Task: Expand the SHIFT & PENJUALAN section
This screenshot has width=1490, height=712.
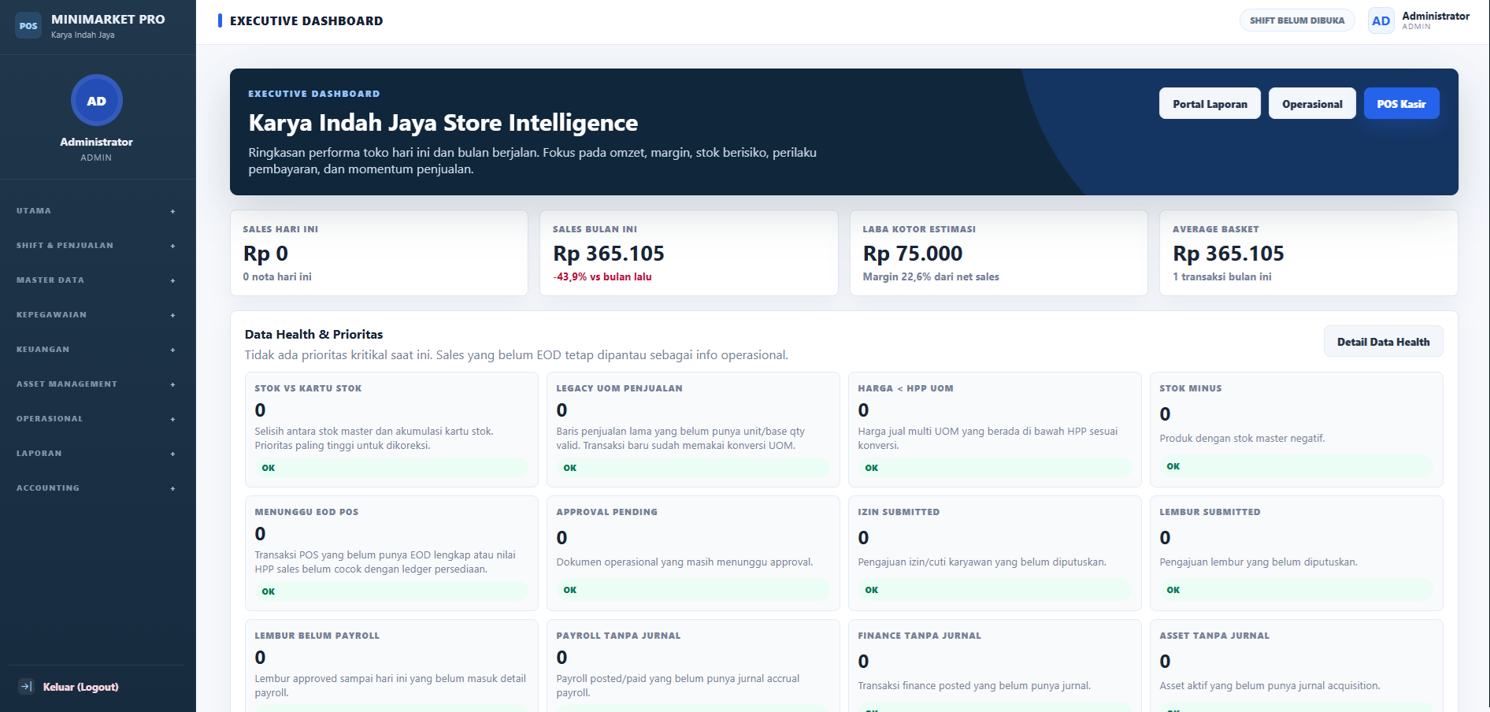Action: click(x=96, y=246)
